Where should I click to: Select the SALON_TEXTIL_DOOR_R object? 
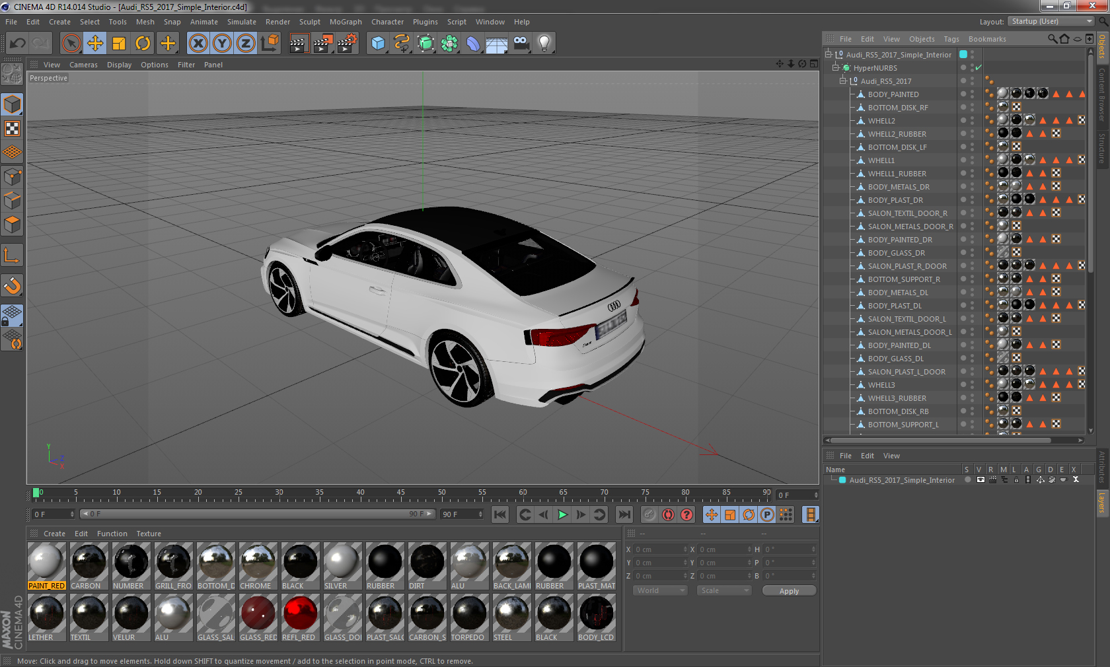907,213
